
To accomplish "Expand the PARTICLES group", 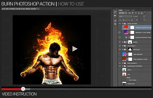I will 123,49.
